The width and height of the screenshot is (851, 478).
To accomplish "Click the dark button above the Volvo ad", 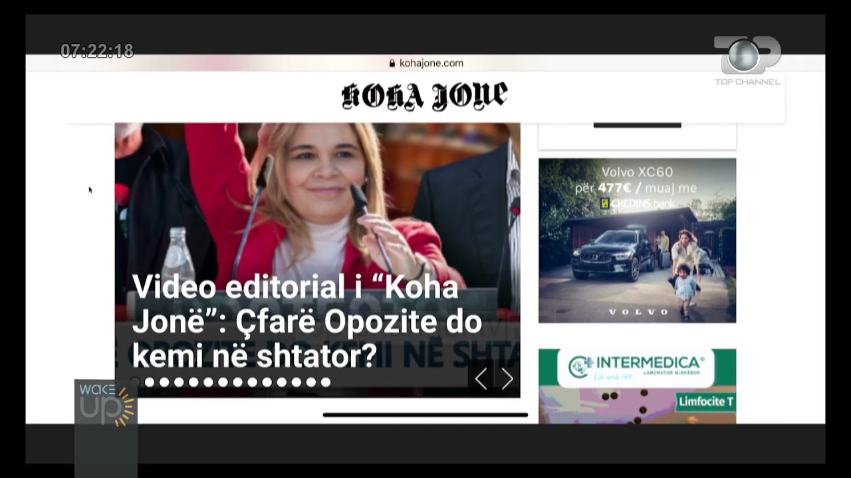I will pyautogui.click(x=637, y=125).
